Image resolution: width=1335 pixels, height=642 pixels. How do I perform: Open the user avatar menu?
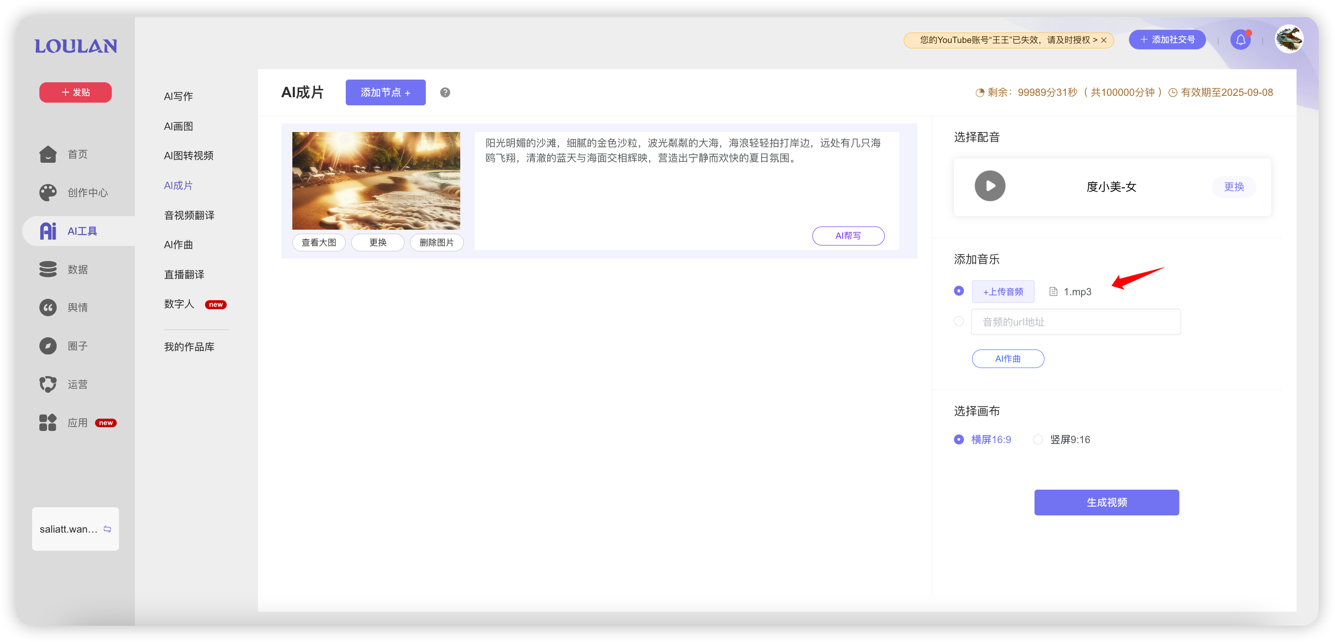(x=1289, y=39)
